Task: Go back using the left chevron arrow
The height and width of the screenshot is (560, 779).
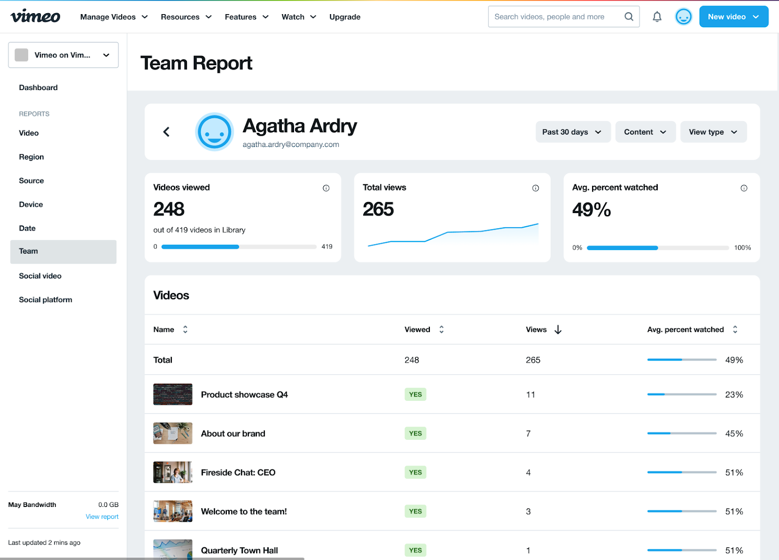Action: coord(167,132)
